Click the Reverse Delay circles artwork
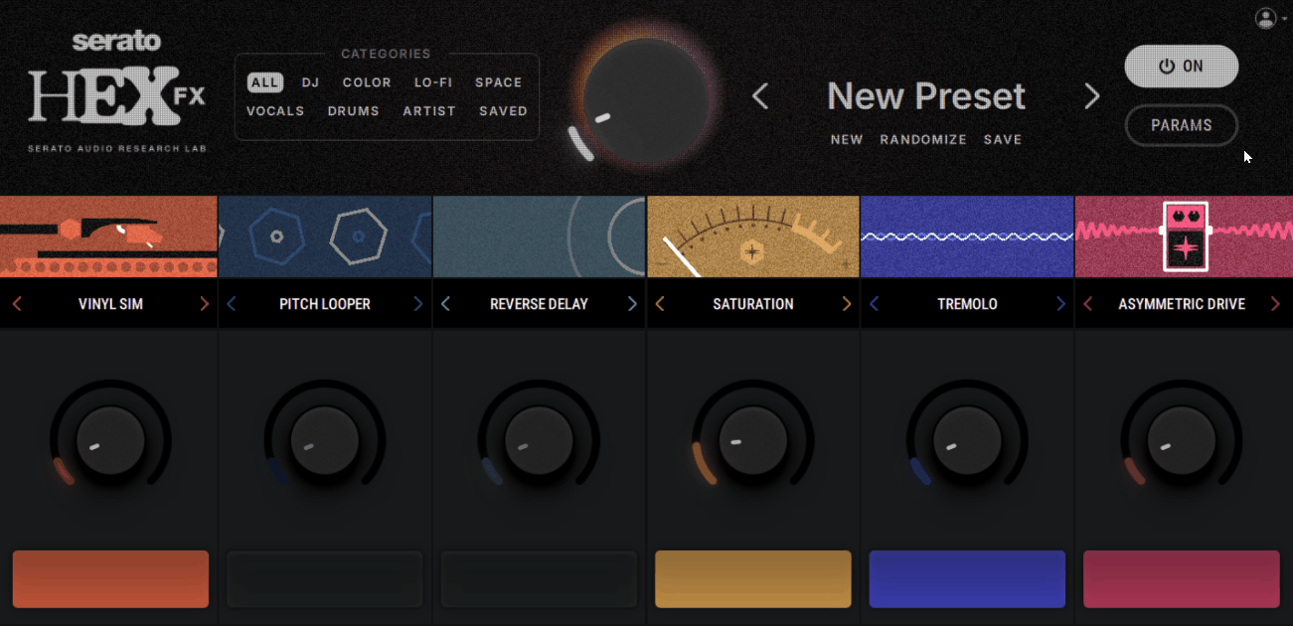This screenshot has height=626, width=1293. click(540, 236)
